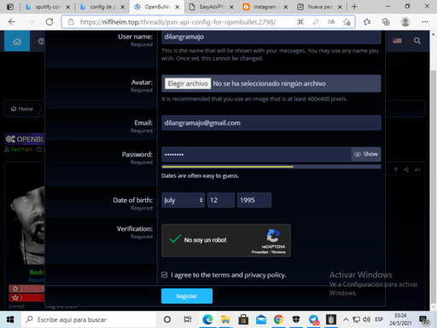Open Microsoft Store from taskbar
437x328 pixels.
243,319
